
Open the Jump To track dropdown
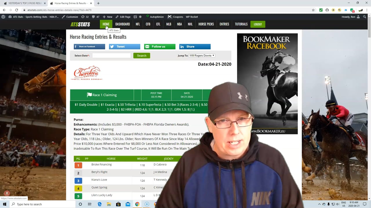click(202, 55)
